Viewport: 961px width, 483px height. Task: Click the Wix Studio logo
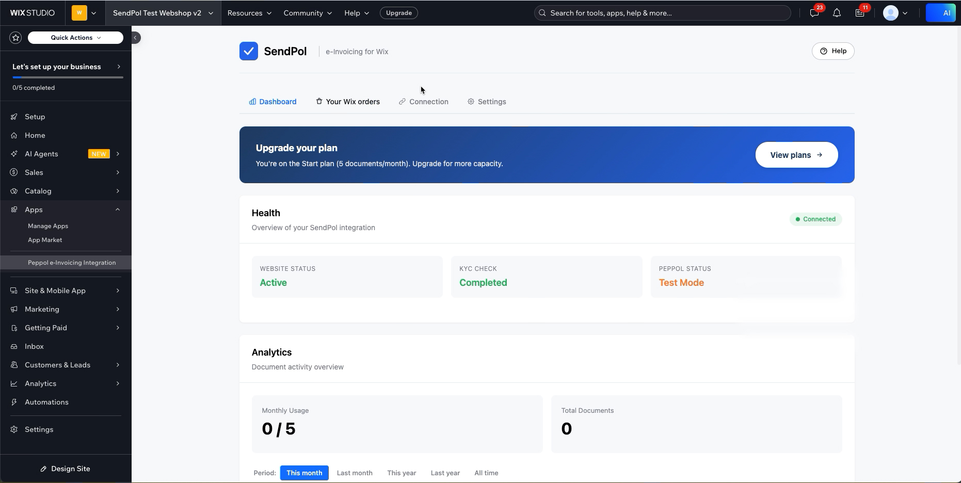(33, 13)
